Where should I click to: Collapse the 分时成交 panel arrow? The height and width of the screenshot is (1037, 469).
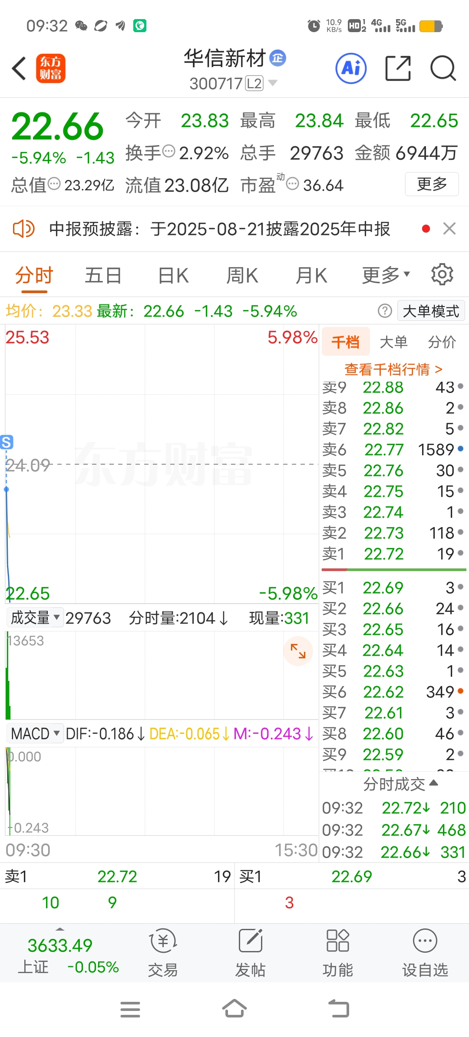point(433,783)
